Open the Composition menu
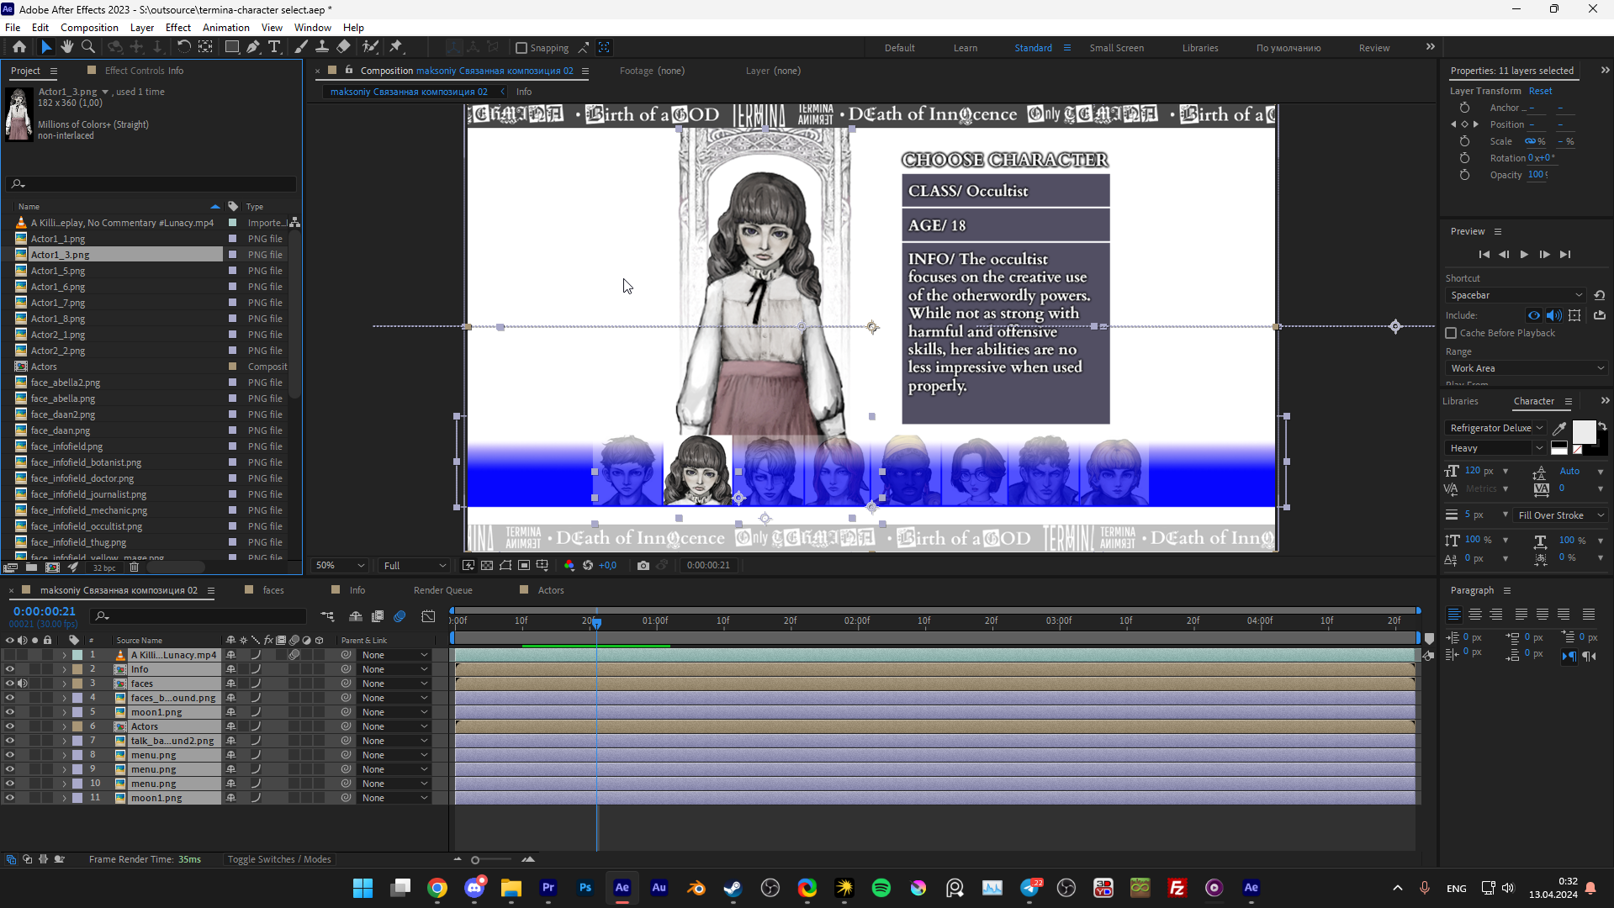The image size is (1614, 908). [x=89, y=28]
